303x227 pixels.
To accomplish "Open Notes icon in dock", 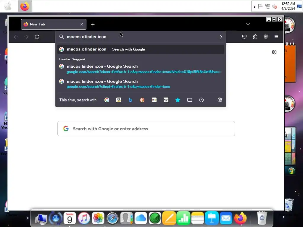I will point(197,218).
